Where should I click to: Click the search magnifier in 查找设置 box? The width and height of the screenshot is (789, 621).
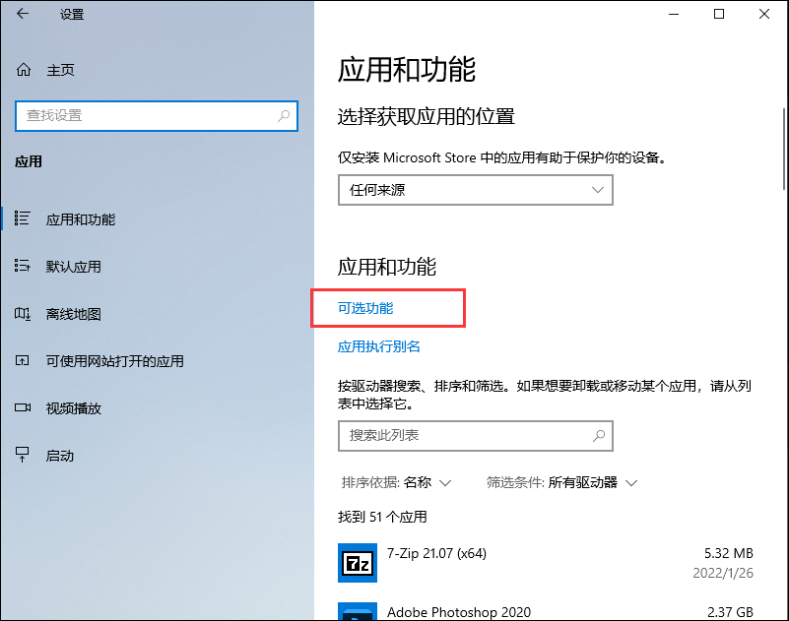[284, 116]
